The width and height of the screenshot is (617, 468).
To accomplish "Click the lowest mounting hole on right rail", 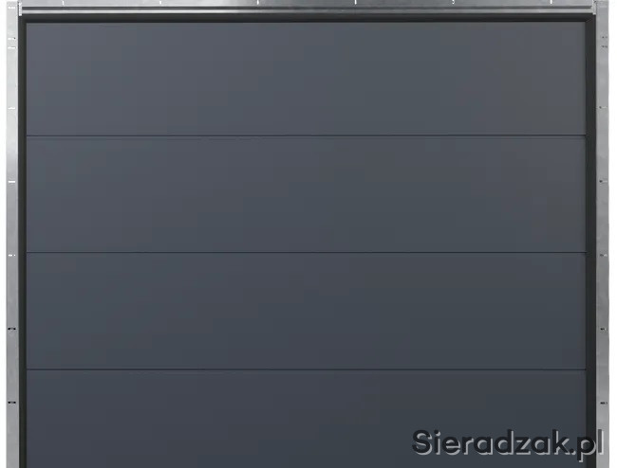I will pos(603,403).
